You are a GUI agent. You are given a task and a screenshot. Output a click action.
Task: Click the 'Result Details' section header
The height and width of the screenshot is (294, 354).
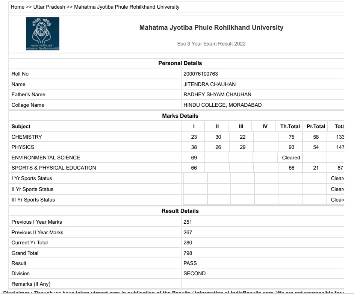coord(180,211)
